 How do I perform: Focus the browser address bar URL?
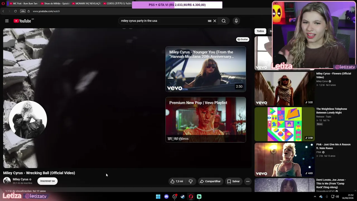tap(46, 11)
